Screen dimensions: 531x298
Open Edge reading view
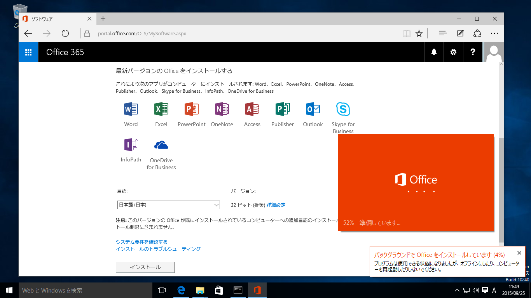[x=407, y=34]
